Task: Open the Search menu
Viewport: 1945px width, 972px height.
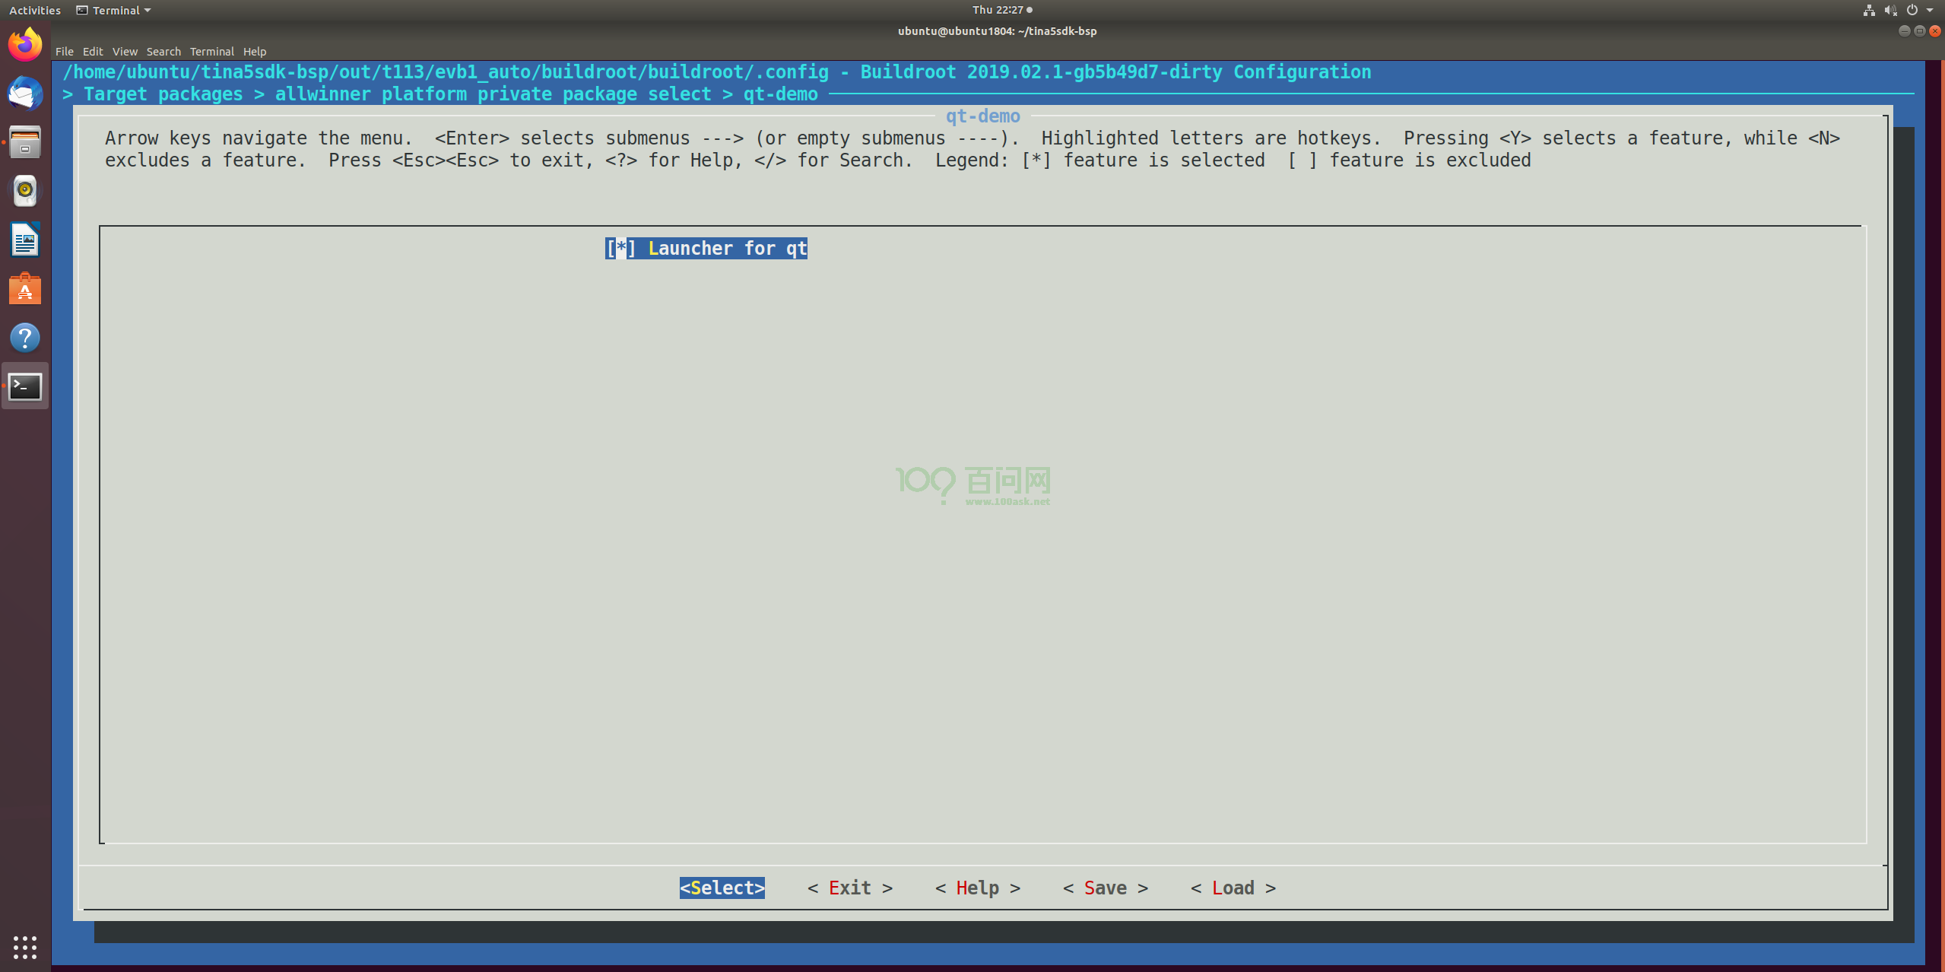Action: 163,52
